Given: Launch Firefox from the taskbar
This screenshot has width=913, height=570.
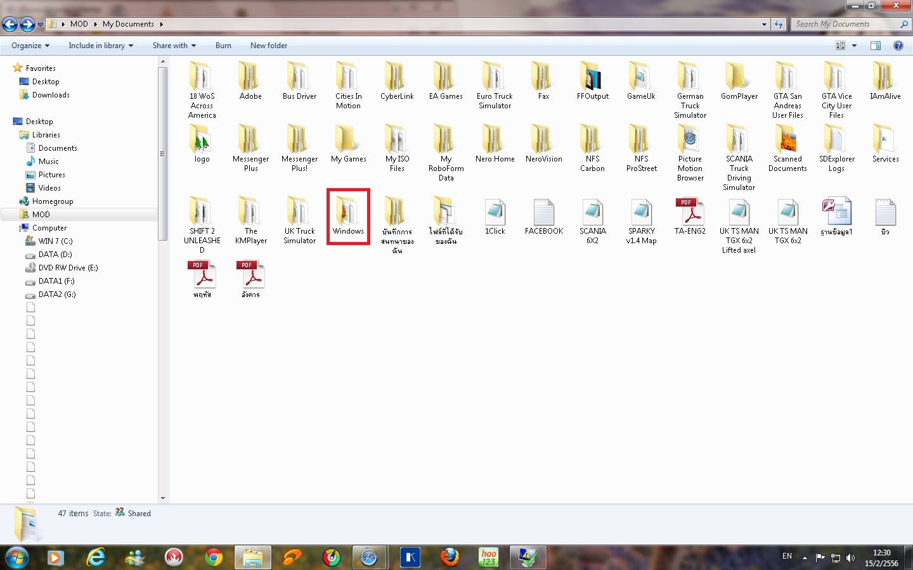Looking at the screenshot, I should click(x=450, y=557).
